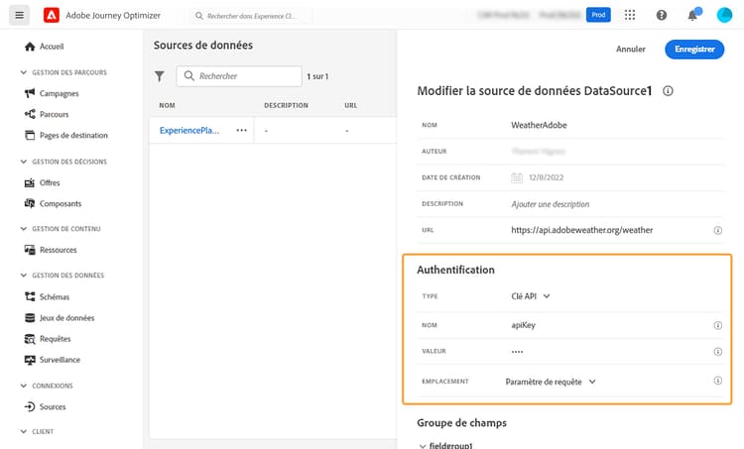
Task: Click info icon in the URL row
Action: (718, 230)
